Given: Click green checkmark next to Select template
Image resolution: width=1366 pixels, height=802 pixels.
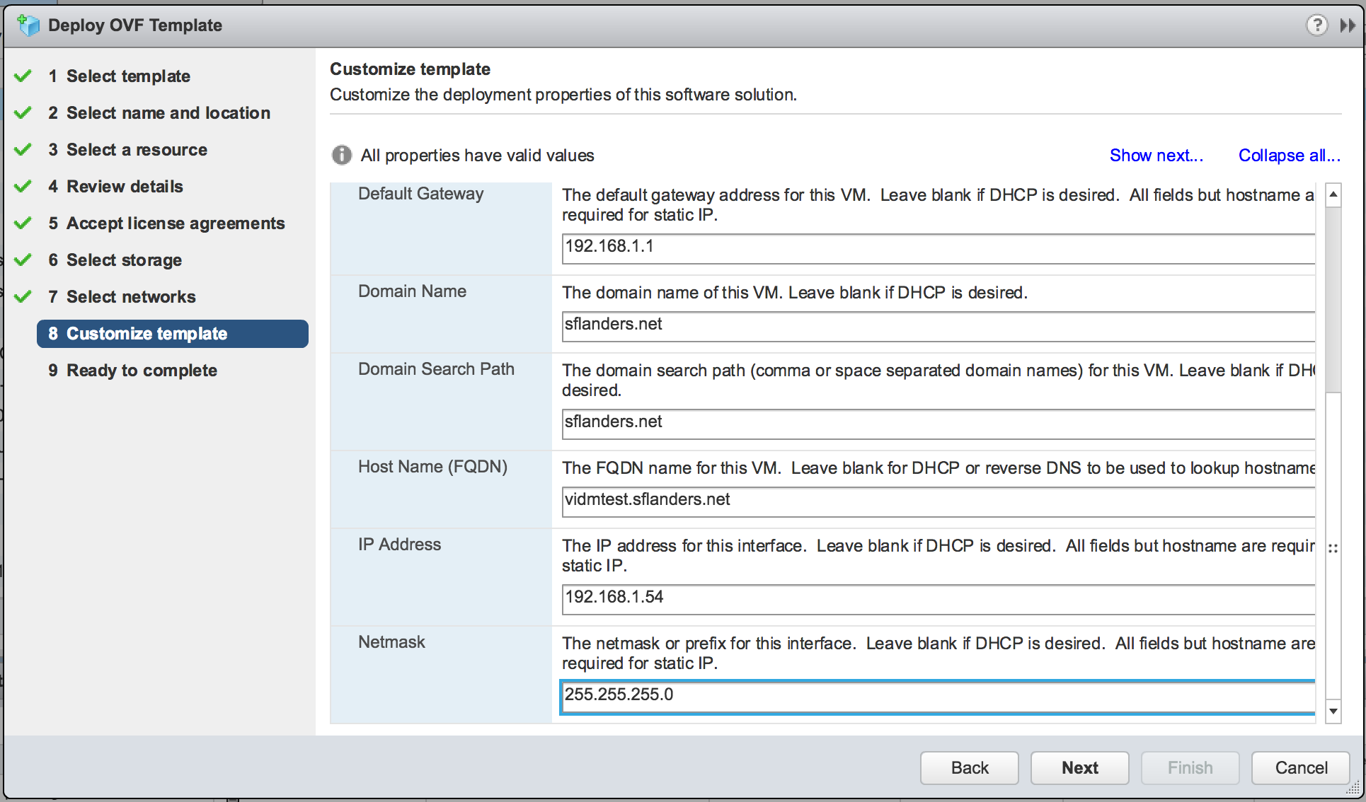Looking at the screenshot, I should [23, 76].
